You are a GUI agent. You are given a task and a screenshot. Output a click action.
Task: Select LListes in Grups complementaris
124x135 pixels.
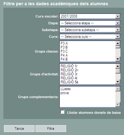click(88, 89)
